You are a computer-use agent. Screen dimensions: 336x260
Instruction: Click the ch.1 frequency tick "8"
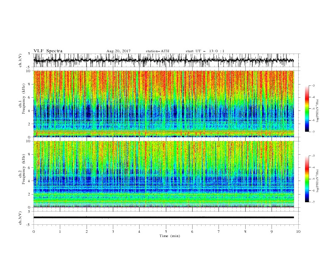click(x=30, y=84)
